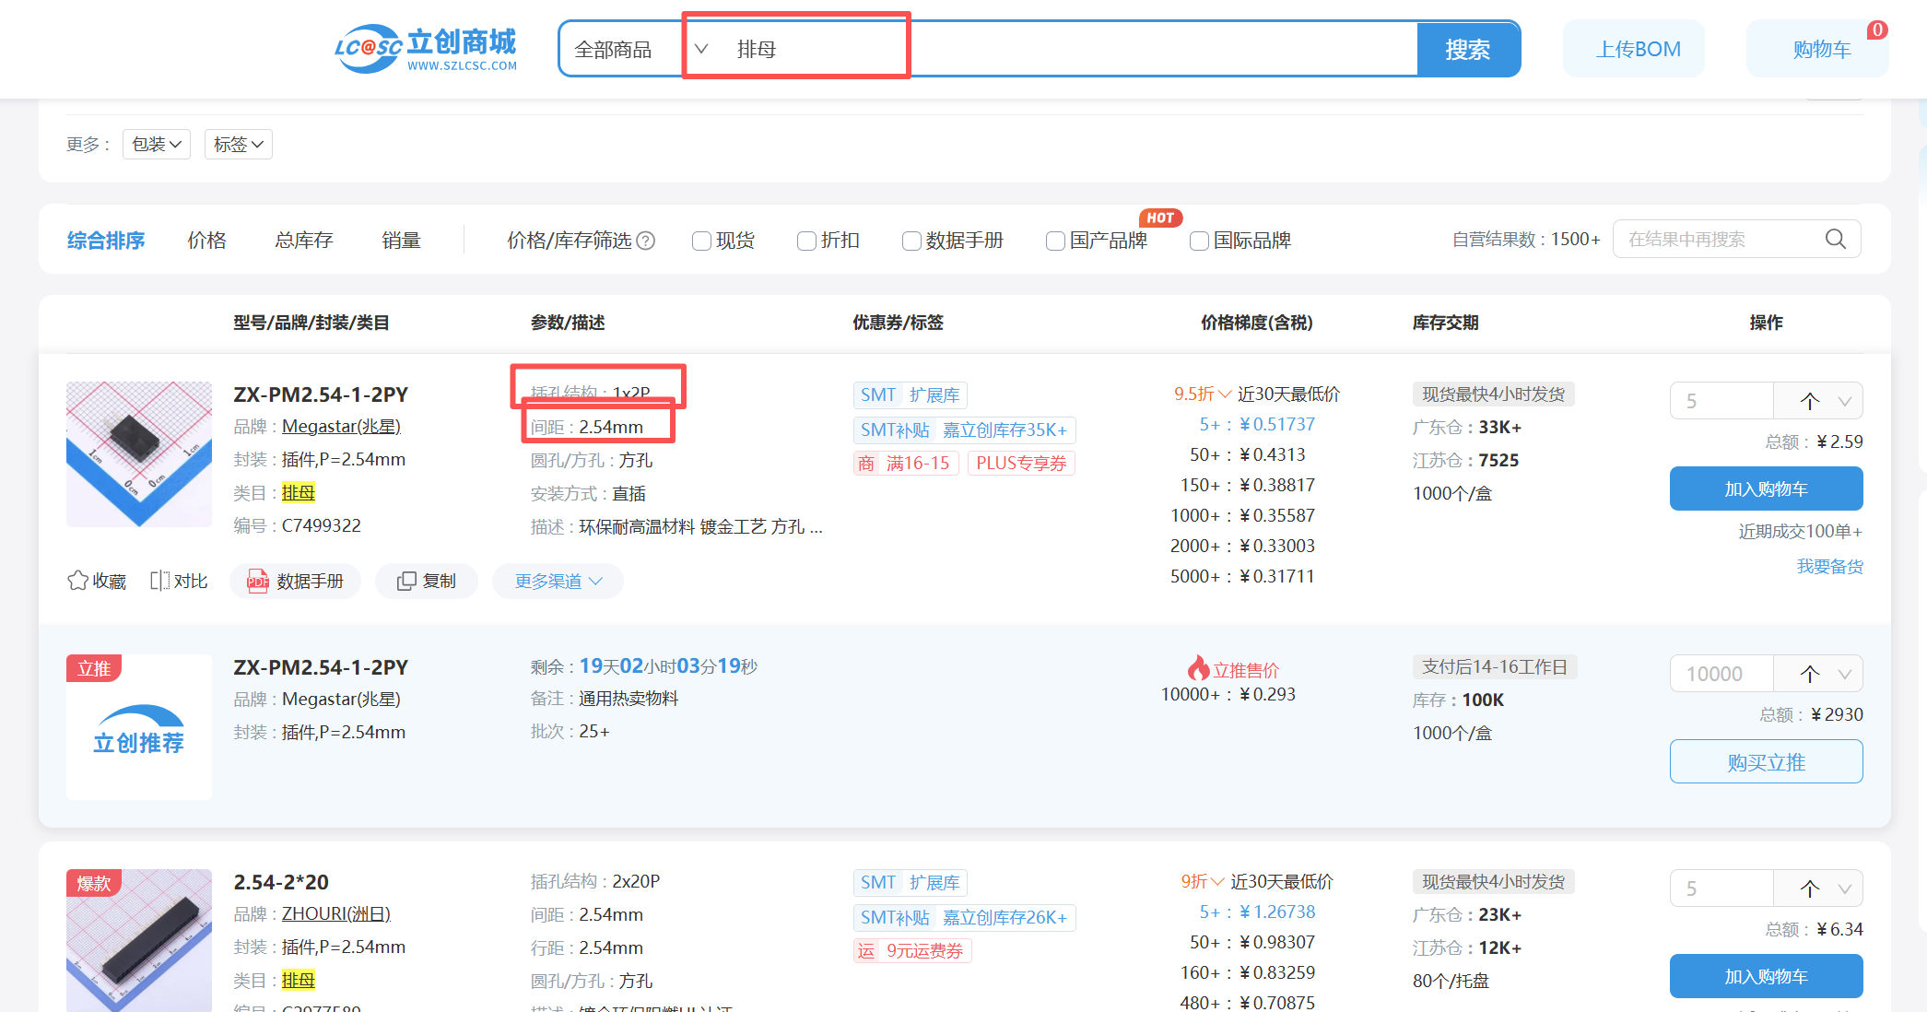Open the 标签 dropdown
This screenshot has height=1012, width=1927.
pyautogui.click(x=238, y=145)
